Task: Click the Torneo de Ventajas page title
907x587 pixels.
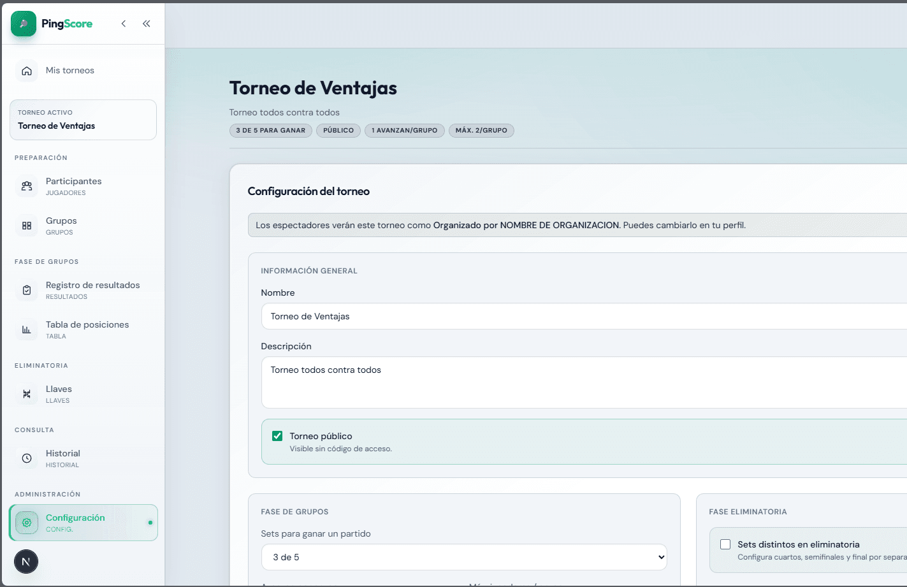Action: click(313, 88)
